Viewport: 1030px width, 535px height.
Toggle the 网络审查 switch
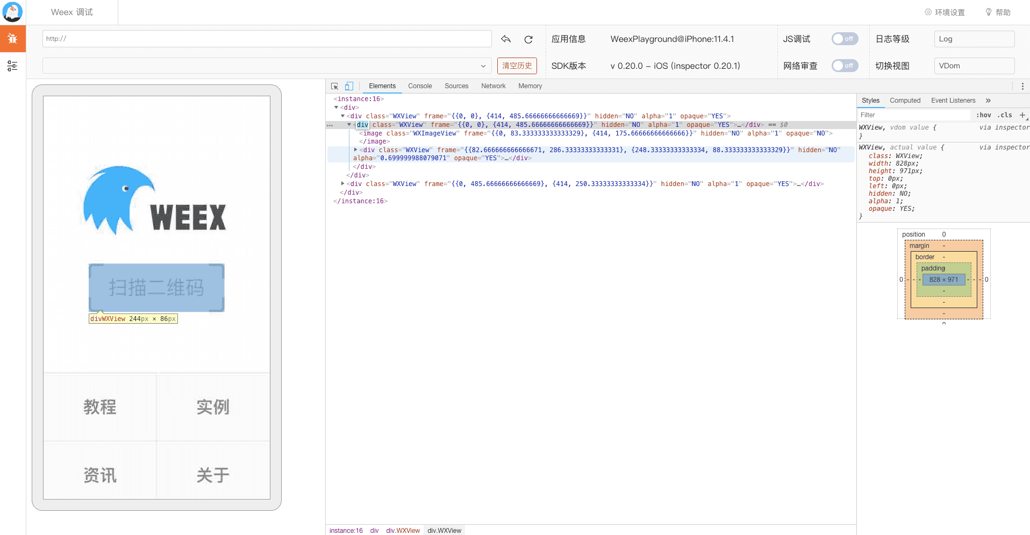(845, 66)
